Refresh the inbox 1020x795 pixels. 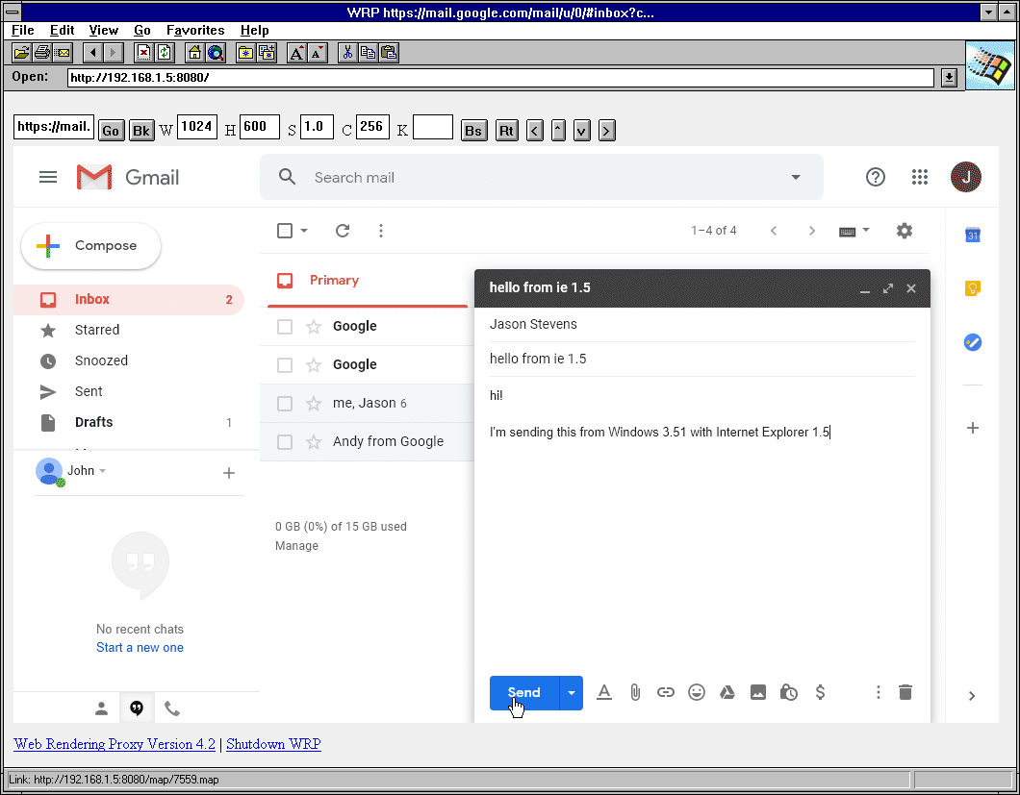343,231
